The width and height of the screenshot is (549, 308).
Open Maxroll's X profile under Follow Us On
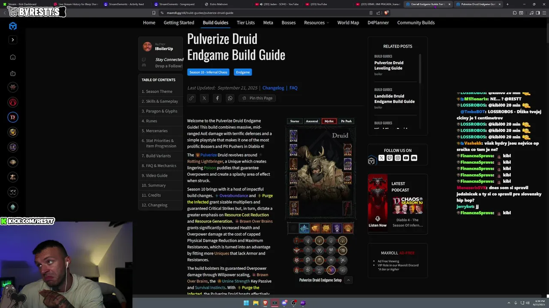coord(381,158)
